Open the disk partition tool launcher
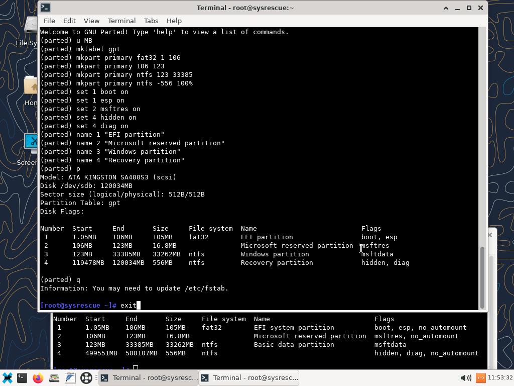Viewport: 514px width, 386px height. [54, 378]
